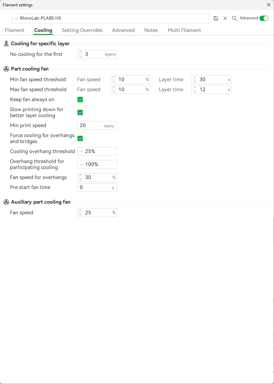Open the Multi Filament tab
The height and width of the screenshot is (384, 274).
[184, 30]
